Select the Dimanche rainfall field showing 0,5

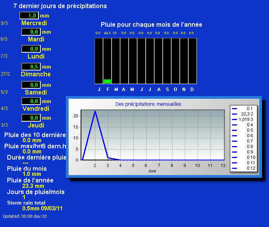(31, 67)
